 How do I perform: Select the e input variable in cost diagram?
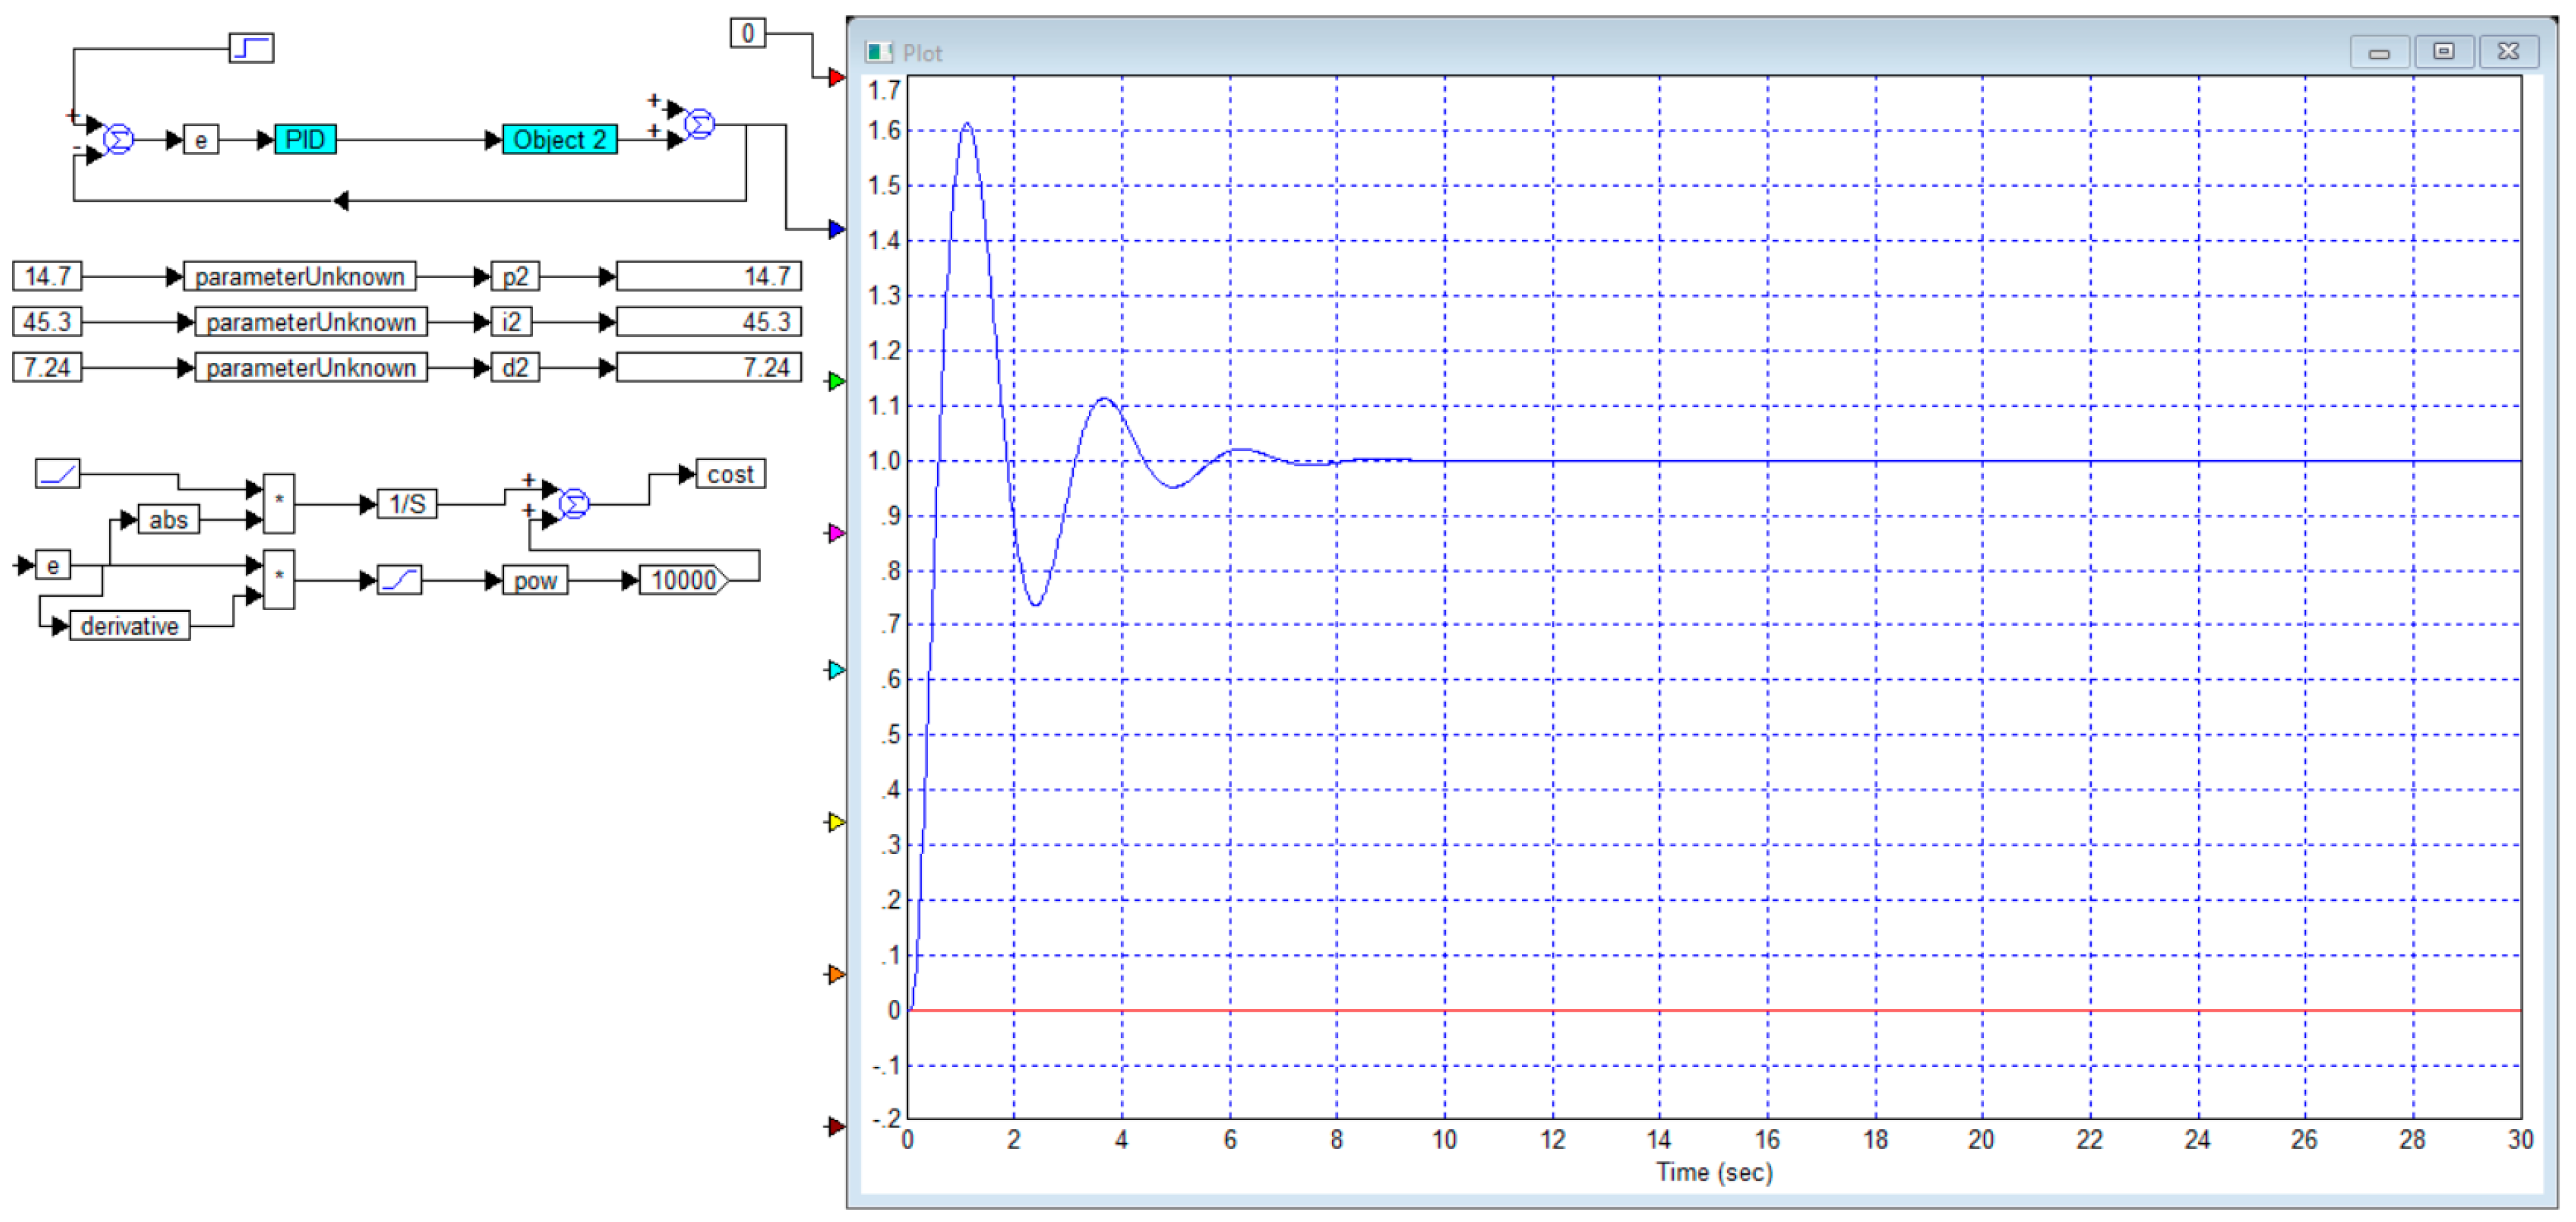point(53,565)
